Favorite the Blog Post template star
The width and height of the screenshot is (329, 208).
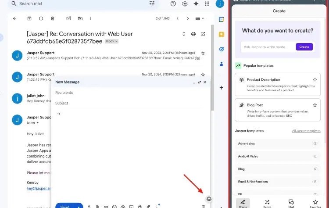[x=315, y=105]
